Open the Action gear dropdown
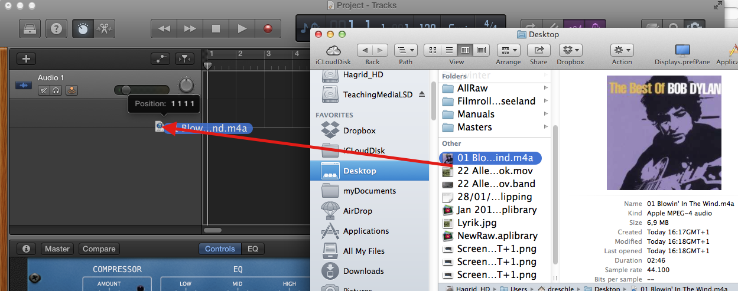Image resolution: width=738 pixels, height=291 pixels. point(622,50)
